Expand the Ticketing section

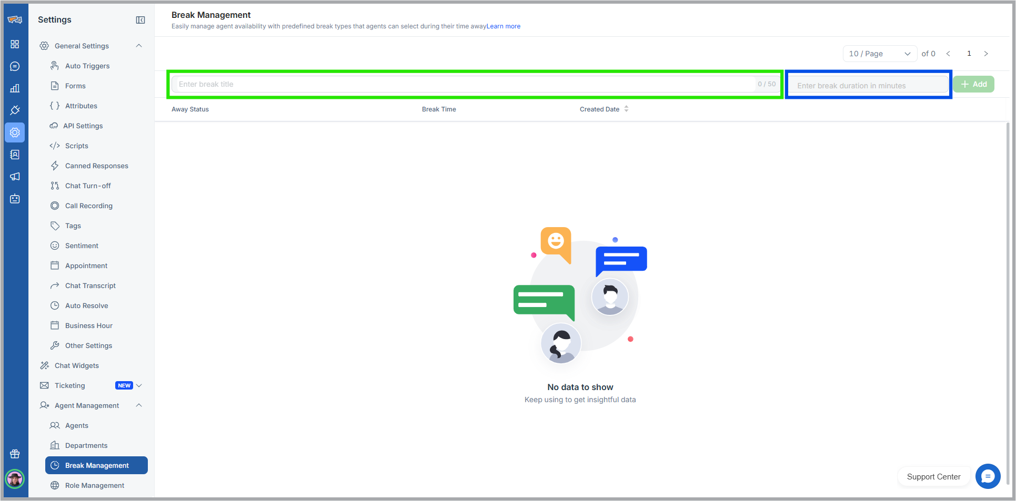[139, 385]
